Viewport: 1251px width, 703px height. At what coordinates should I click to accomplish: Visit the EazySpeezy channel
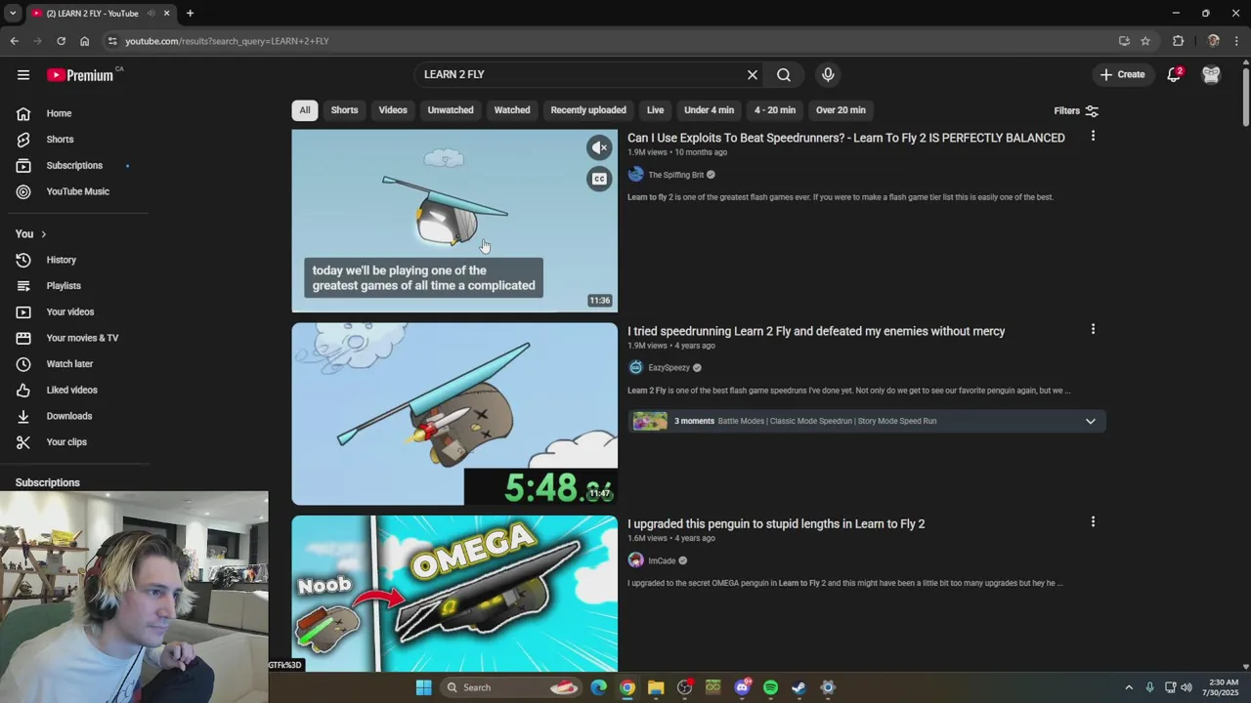click(x=669, y=368)
